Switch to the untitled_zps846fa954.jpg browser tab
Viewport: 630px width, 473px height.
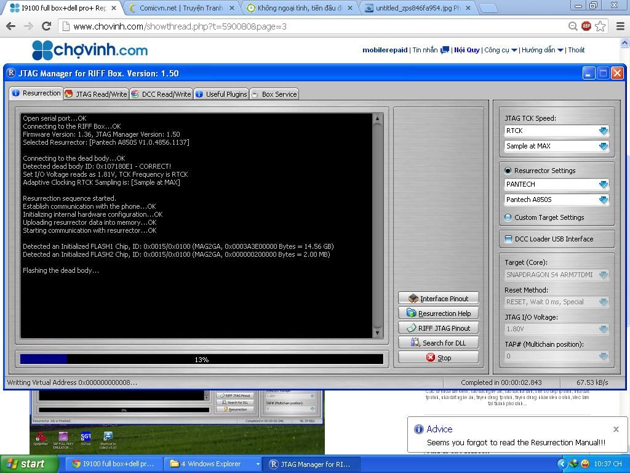click(418, 8)
